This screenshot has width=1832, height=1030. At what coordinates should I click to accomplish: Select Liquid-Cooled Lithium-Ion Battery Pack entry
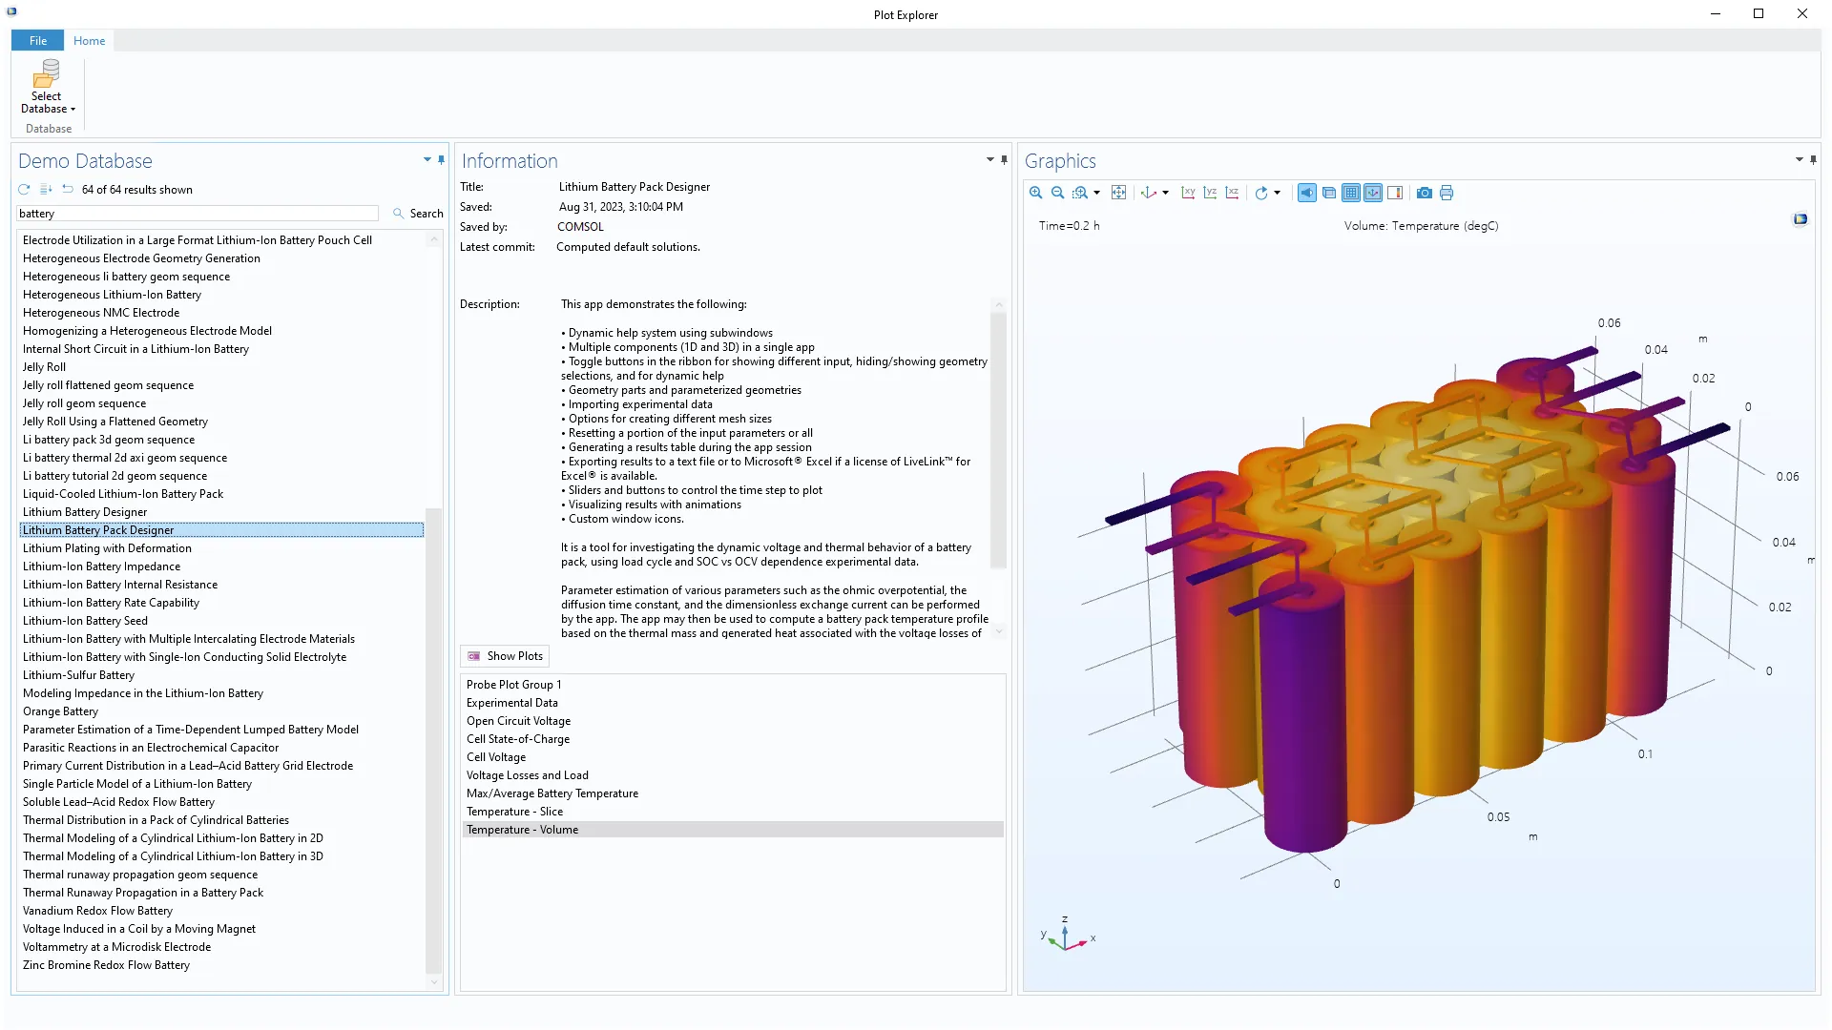tap(123, 494)
